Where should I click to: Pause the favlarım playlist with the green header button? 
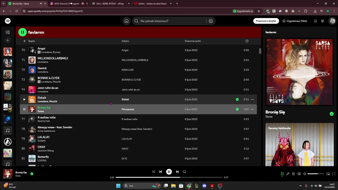[x=22, y=32]
